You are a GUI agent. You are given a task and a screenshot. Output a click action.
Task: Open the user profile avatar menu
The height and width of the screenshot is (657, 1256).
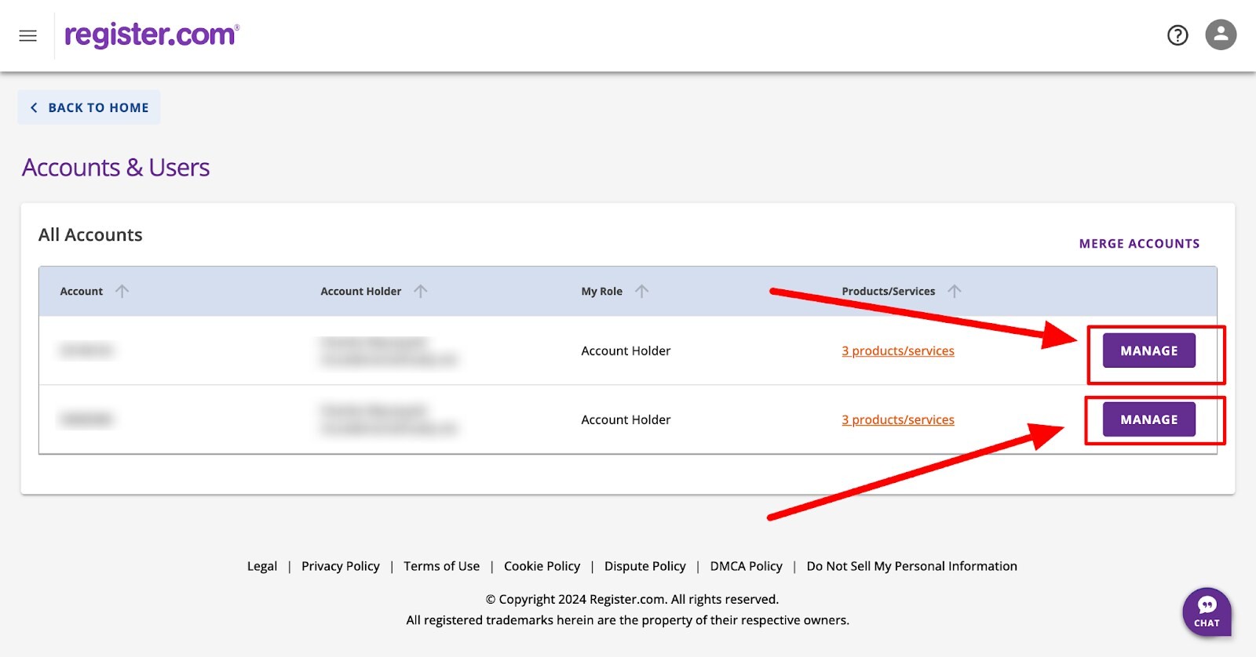pos(1220,35)
